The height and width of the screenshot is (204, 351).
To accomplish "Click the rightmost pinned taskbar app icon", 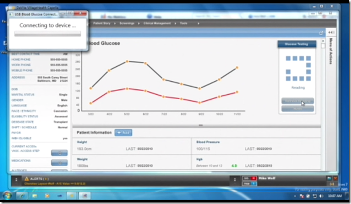I will 85,196.
